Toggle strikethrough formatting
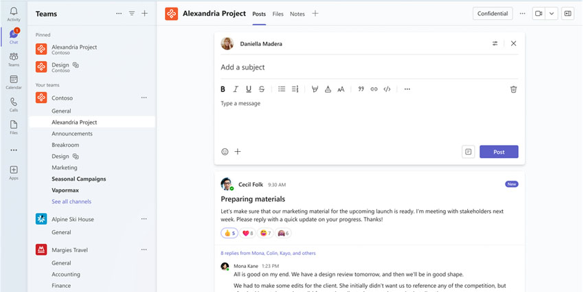This screenshot has width=584, height=292. pyautogui.click(x=262, y=89)
